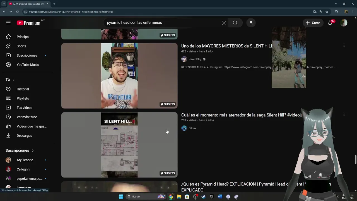Reload the page in Chrome

tap(17, 12)
